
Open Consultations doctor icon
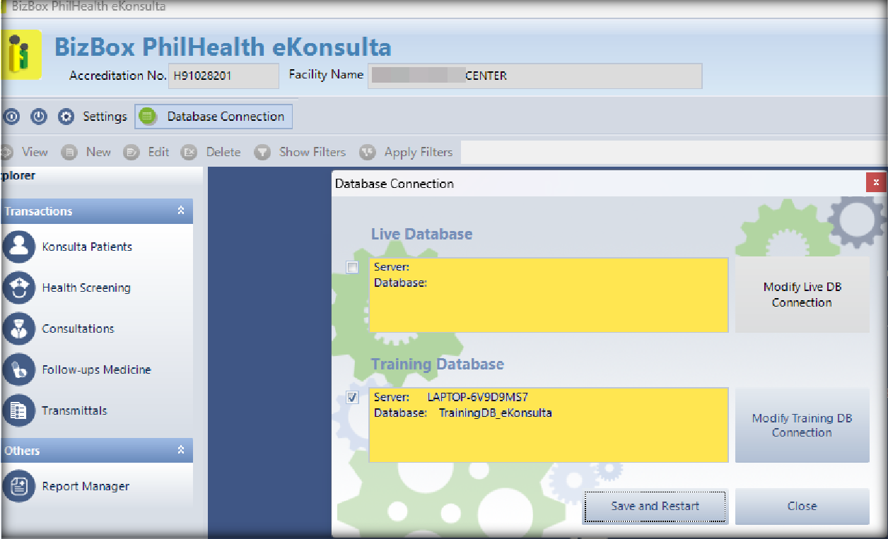coord(19,328)
